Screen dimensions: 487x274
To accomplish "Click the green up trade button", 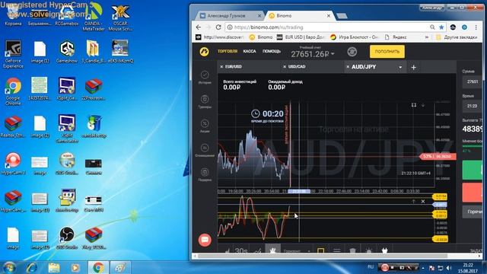I will click(x=473, y=170).
